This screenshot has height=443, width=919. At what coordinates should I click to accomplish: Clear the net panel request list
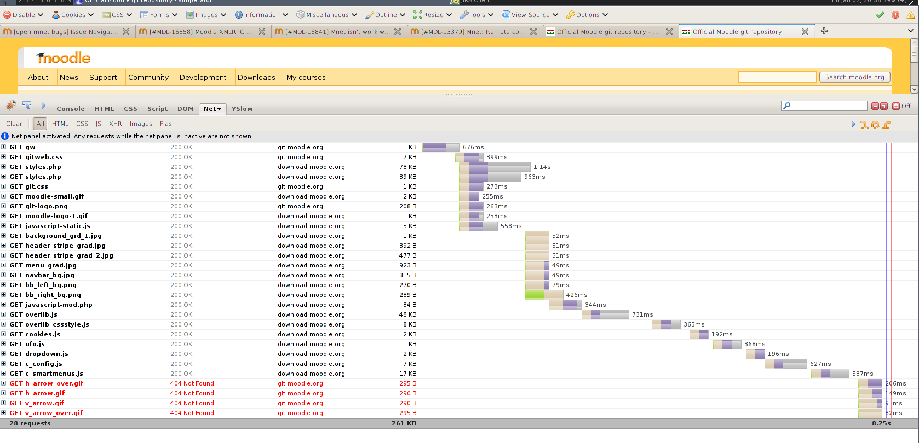(x=14, y=124)
